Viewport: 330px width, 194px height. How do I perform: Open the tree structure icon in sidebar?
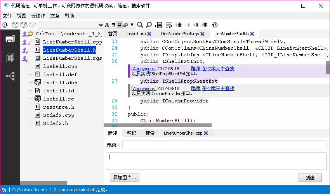tap(10, 76)
